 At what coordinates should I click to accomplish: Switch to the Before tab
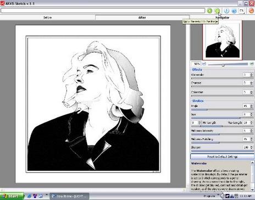(x=47, y=18)
